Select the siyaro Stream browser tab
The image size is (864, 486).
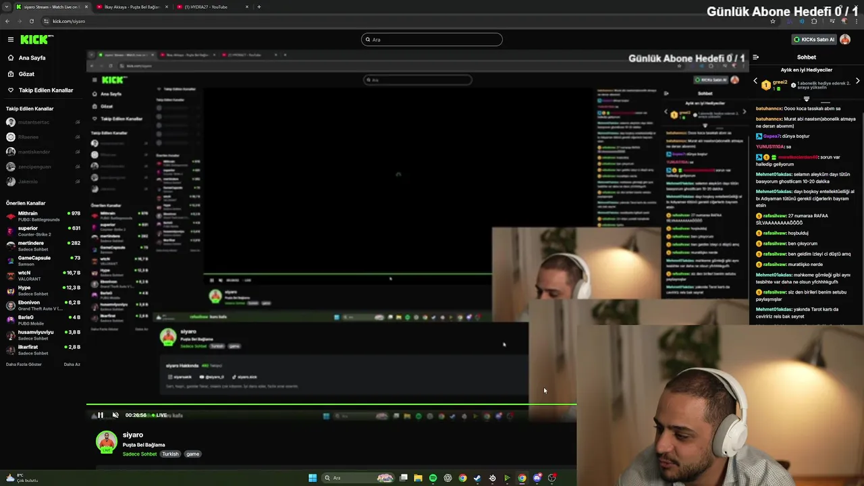click(51, 7)
